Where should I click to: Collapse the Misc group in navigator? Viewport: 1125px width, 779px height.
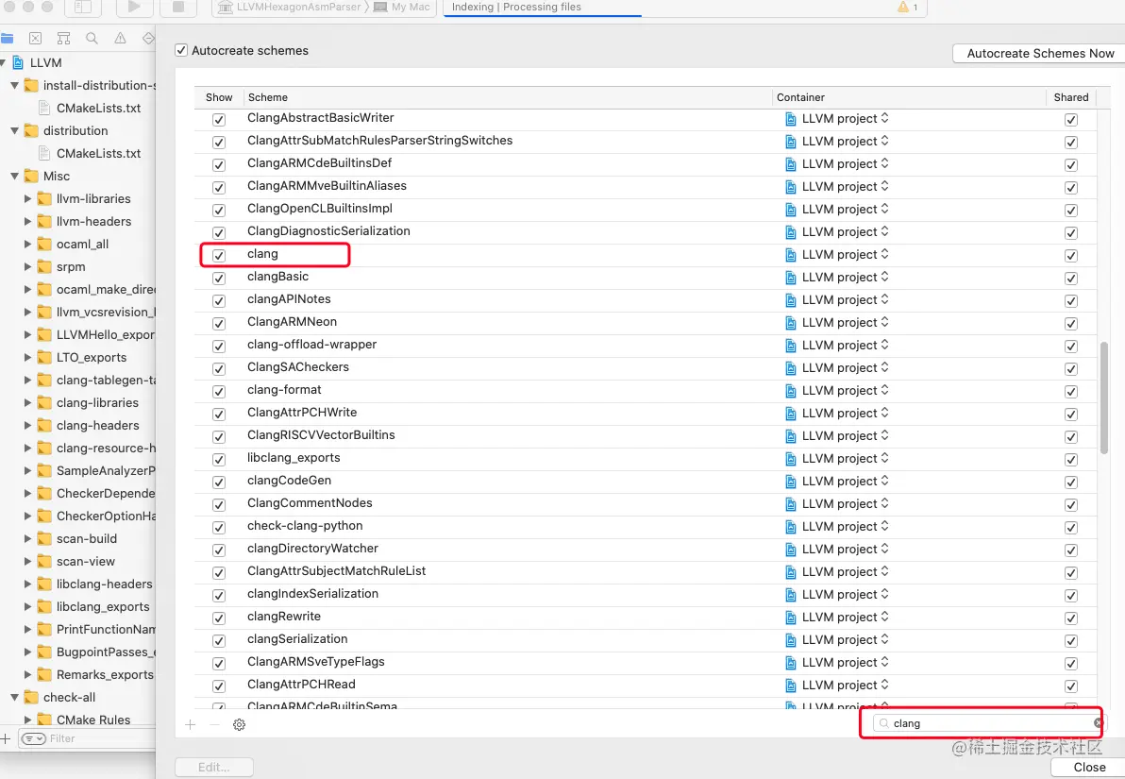(14, 176)
